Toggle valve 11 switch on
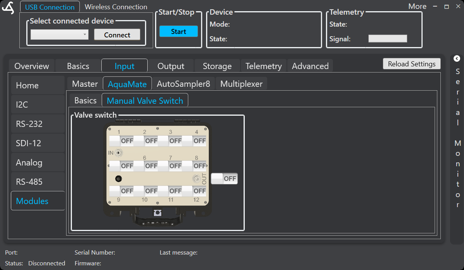464x270 pixels. [x=170, y=191]
